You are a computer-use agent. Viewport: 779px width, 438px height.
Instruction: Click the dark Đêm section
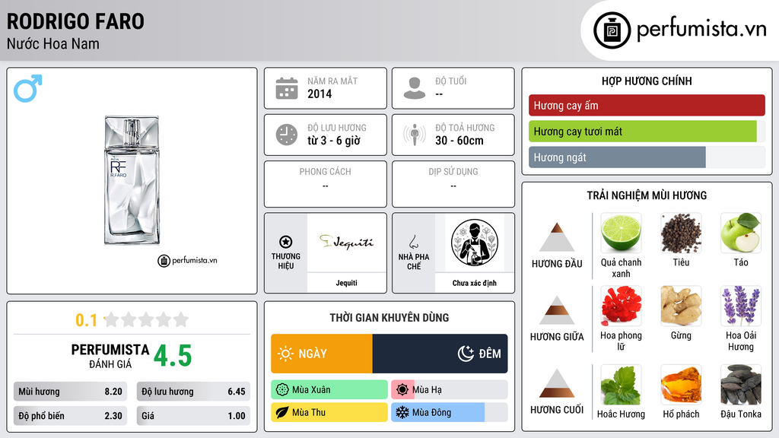coord(440,354)
